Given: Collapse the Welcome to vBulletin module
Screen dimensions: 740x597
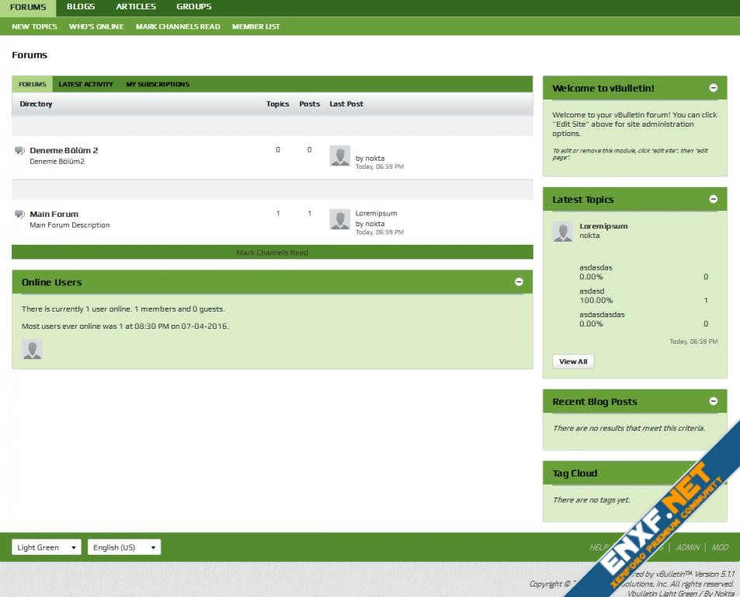Looking at the screenshot, I should [x=713, y=88].
